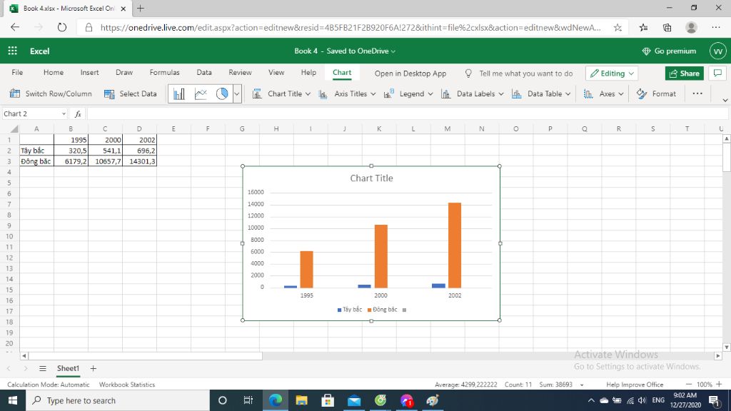Switch to the View tab
731x411 pixels.
point(276,73)
